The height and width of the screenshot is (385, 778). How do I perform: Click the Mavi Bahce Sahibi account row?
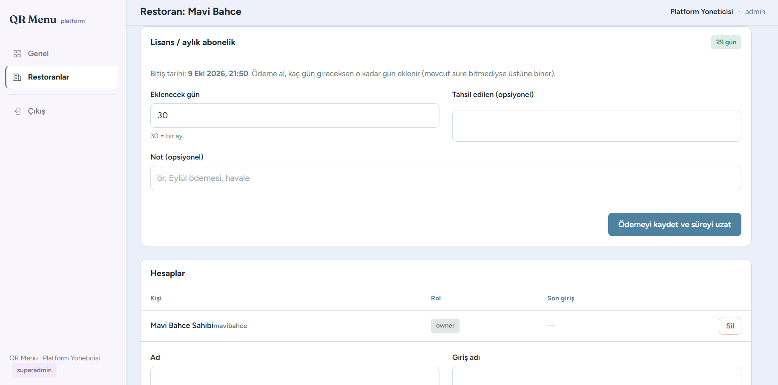coord(446,326)
